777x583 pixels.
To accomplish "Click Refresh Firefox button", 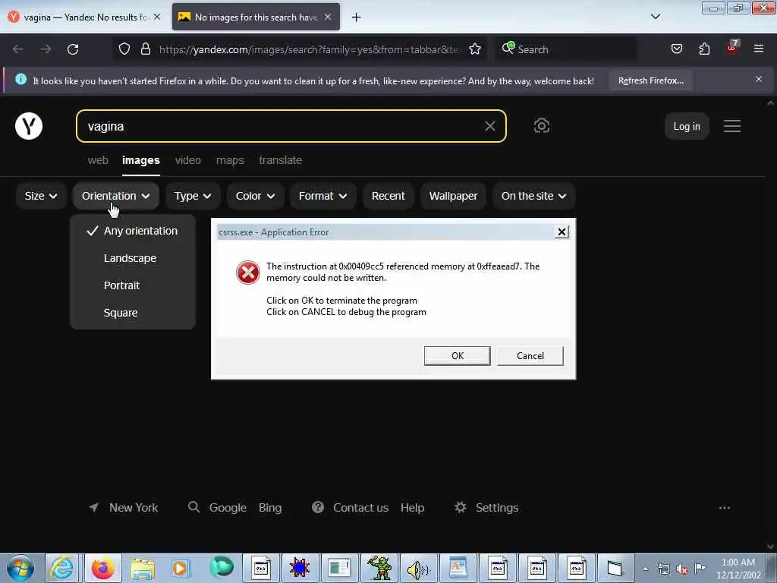I will tap(650, 80).
